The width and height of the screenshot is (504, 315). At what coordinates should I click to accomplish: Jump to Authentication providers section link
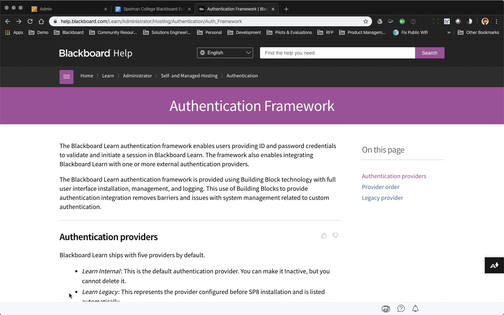[394, 176]
